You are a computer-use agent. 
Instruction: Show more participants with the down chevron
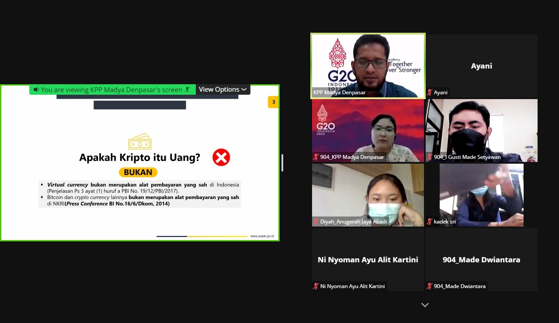(x=425, y=305)
